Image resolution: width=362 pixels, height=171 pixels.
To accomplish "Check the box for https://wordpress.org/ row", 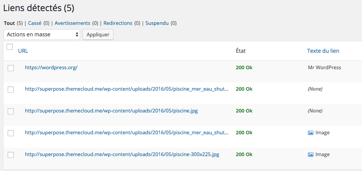I will pyautogui.click(x=11, y=68).
